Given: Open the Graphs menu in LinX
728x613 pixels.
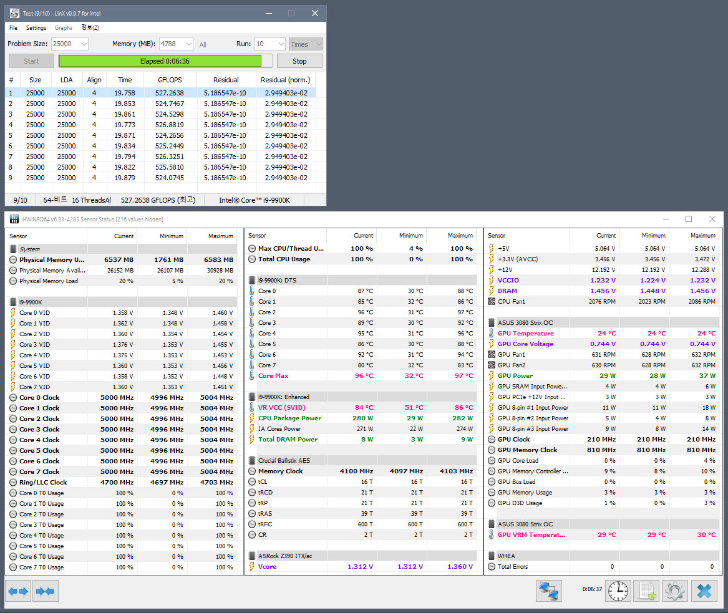Looking at the screenshot, I should tap(64, 28).
